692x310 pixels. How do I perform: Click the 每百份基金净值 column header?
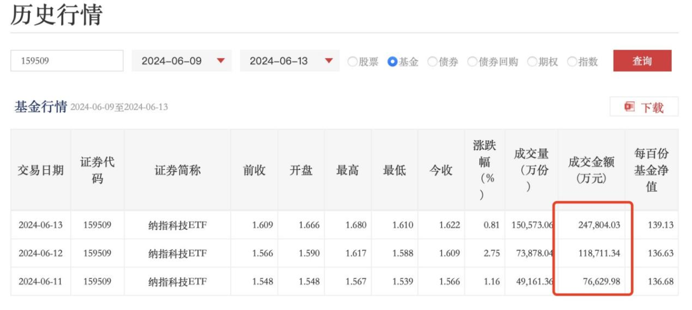pyautogui.click(x=652, y=170)
